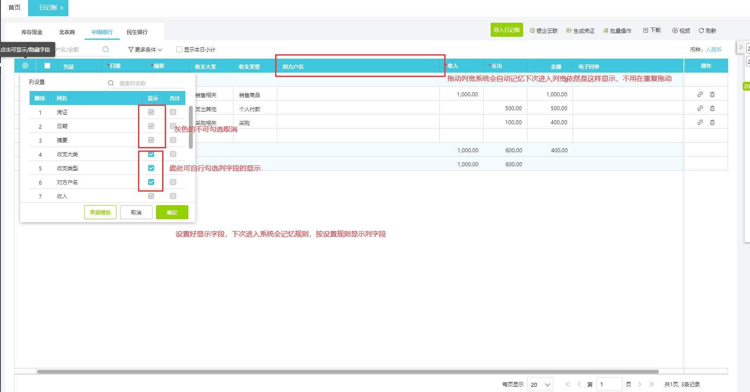Open the 每页显示 page size dropdown

click(540, 385)
